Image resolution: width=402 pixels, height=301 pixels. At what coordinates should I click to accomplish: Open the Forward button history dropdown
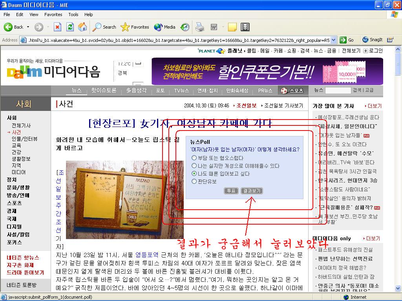[48, 27]
